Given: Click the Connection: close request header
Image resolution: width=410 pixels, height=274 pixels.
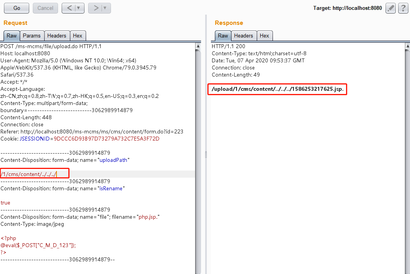Looking at the screenshot, I should [22, 124].
